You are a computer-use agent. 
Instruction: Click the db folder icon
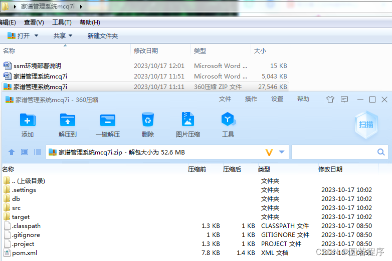pyautogui.click(x=7, y=198)
